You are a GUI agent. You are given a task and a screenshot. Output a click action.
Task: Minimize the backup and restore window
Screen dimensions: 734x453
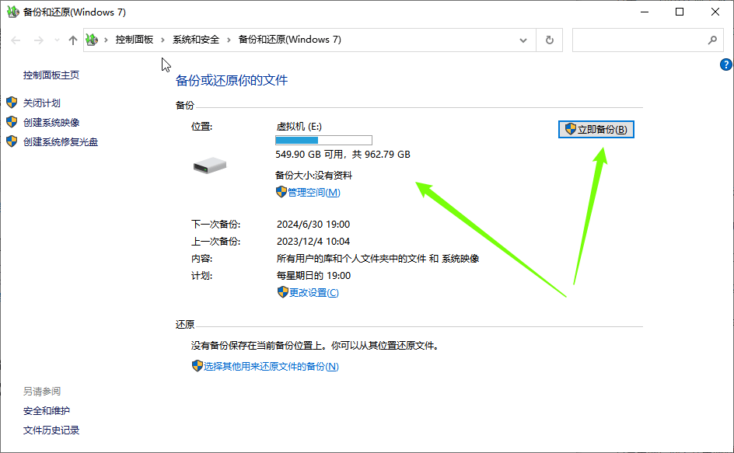tap(645, 12)
